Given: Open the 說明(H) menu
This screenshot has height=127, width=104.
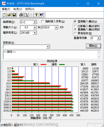Looking at the screenshot, I should (x=30, y=9).
